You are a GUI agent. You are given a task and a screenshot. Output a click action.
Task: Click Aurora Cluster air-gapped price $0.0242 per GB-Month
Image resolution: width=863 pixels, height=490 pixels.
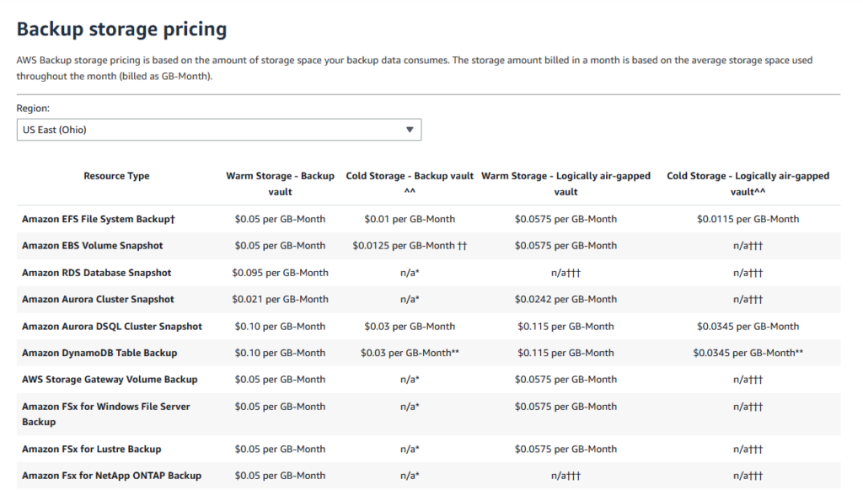point(566,299)
